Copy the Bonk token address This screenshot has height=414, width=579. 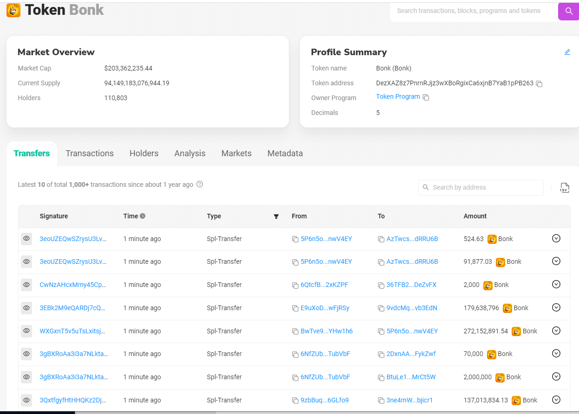click(x=539, y=84)
